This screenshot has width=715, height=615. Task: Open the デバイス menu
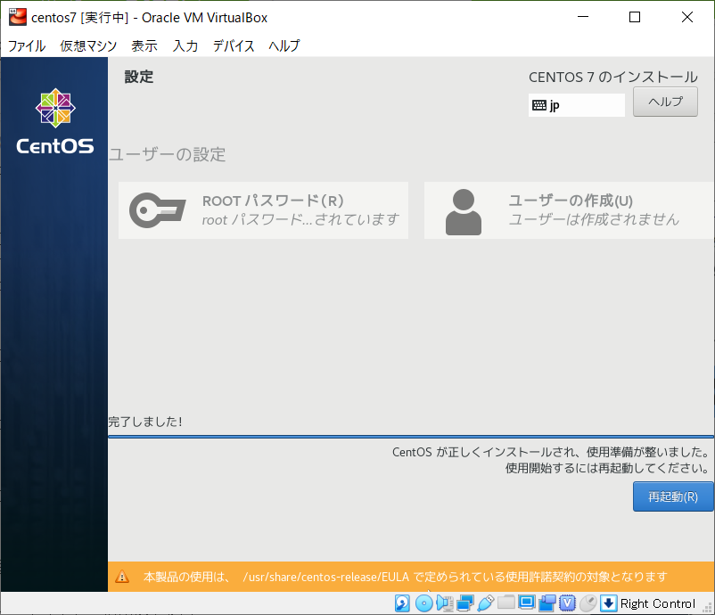(x=234, y=46)
